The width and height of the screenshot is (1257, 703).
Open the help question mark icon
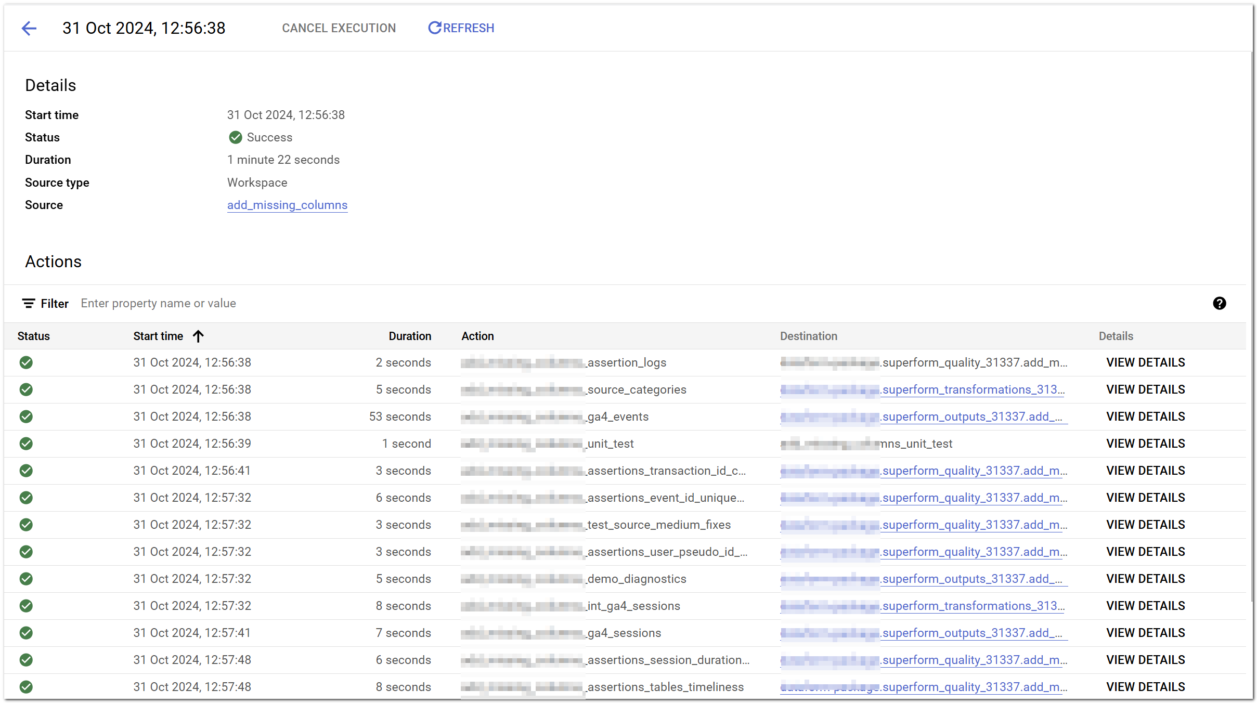point(1220,303)
